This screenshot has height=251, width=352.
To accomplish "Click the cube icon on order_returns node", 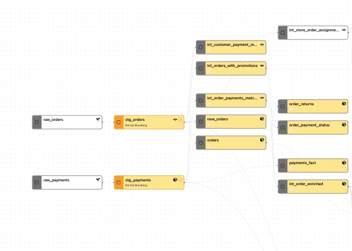I will [x=344, y=104].
